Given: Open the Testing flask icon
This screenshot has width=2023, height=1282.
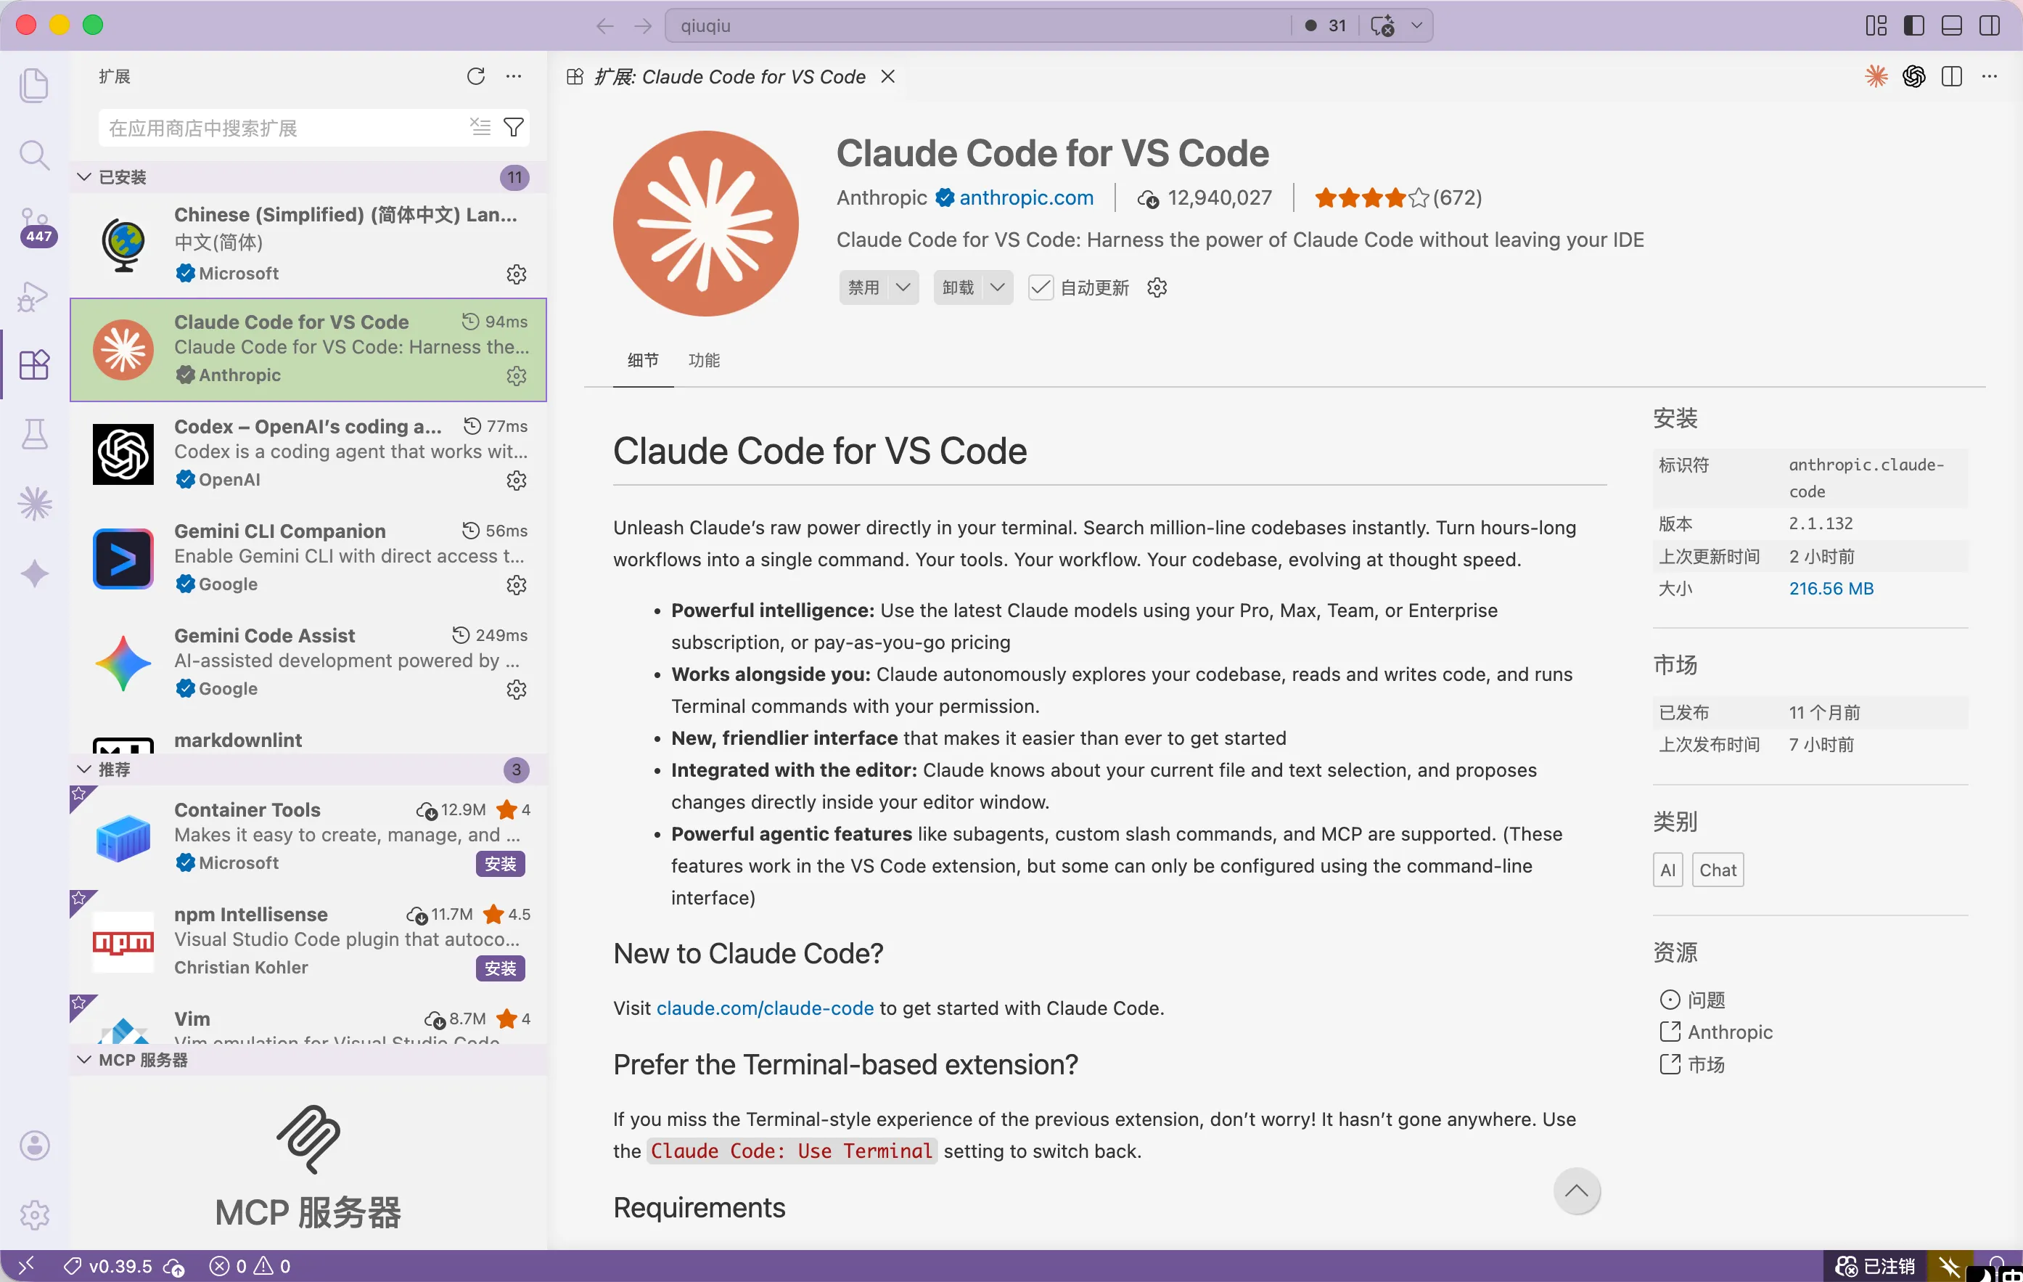Looking at the screenshot, I should point(34,435).
